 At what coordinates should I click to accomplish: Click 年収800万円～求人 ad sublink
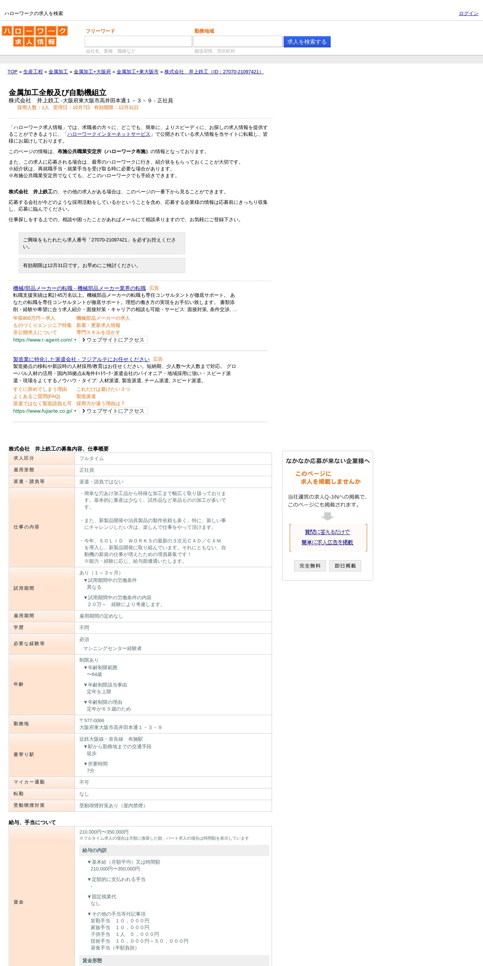tap(34, 318)
